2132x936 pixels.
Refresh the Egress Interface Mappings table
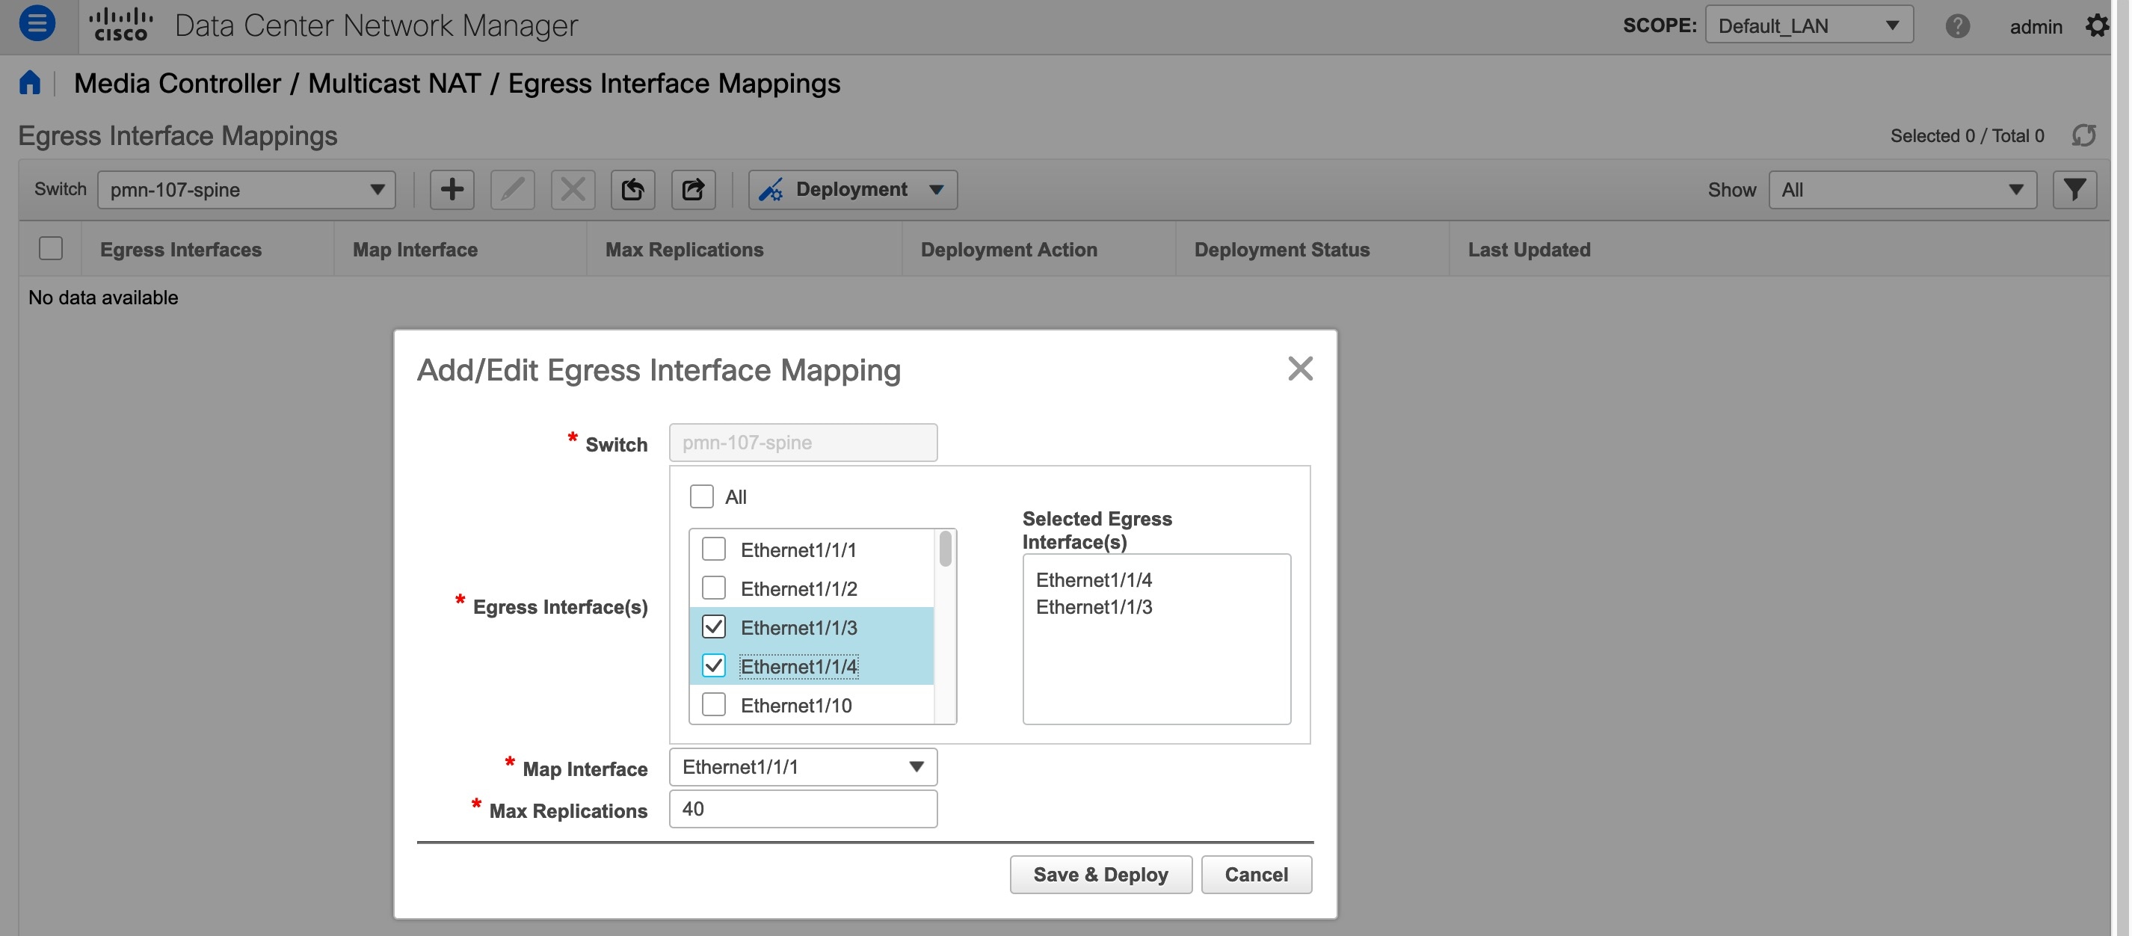[2083, 135]
